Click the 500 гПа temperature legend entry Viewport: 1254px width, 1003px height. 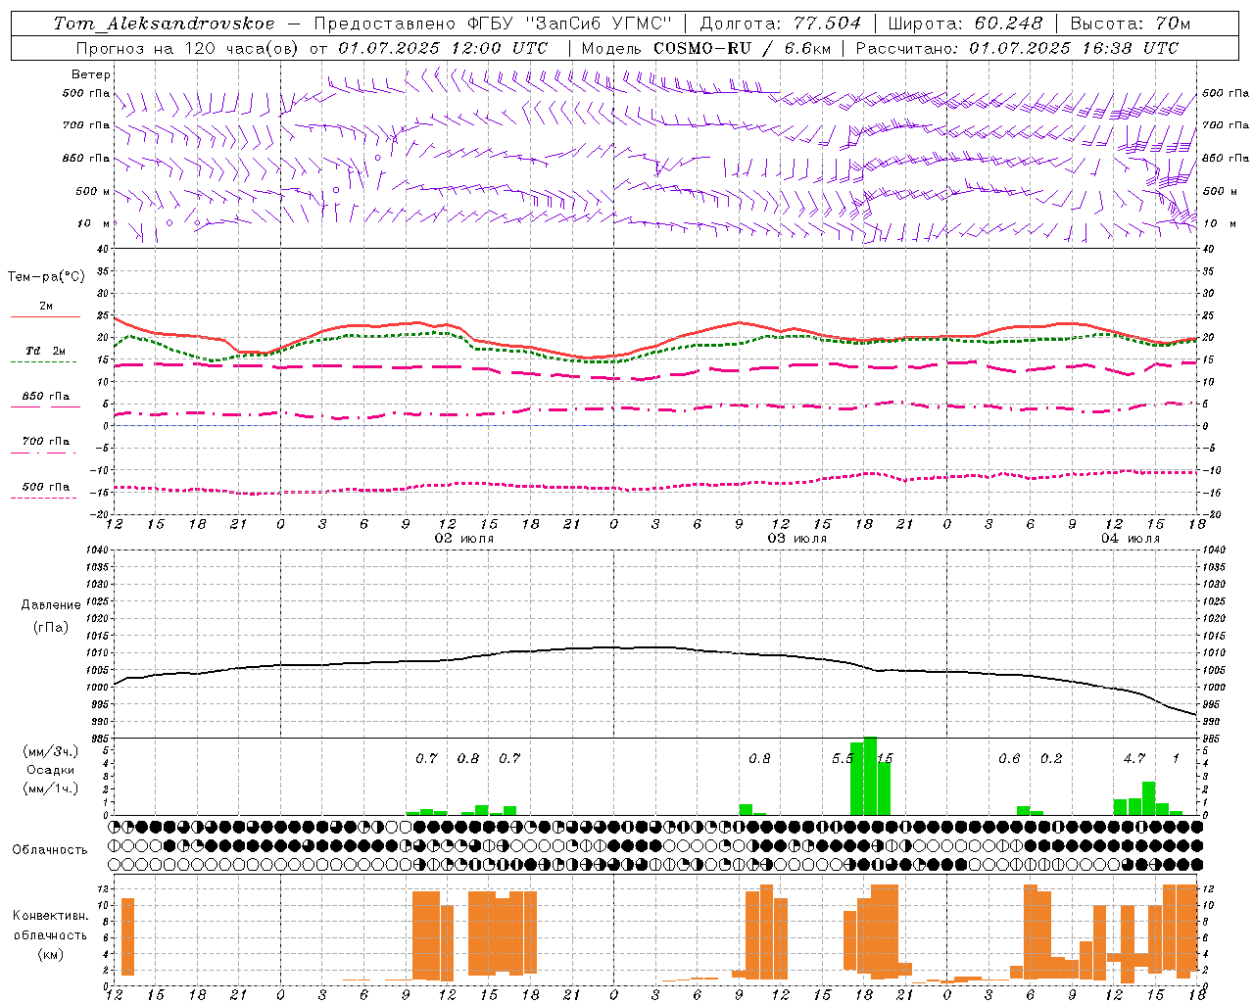pyautogui.click(x=46, y=487)
